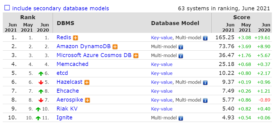Open the Ehcache link

tap(68, 91)
